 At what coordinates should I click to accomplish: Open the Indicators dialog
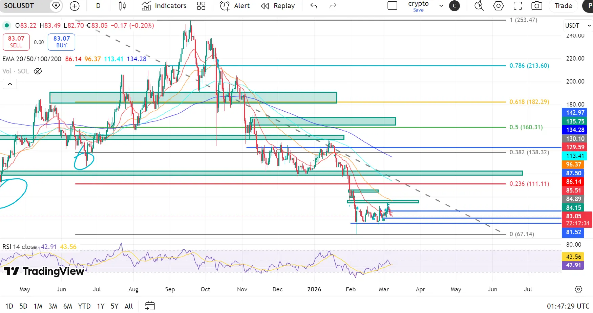[x=164, y=6]
